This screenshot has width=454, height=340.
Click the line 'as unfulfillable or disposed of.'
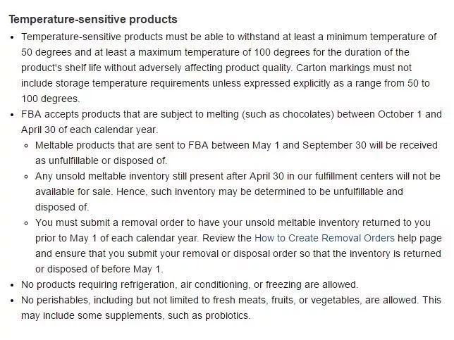click(x=102, y=160)
